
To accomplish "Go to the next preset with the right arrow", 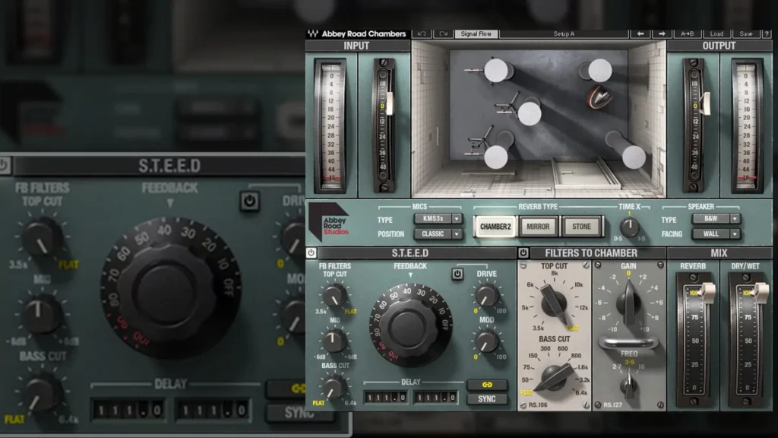I will (x=662, y=33).
